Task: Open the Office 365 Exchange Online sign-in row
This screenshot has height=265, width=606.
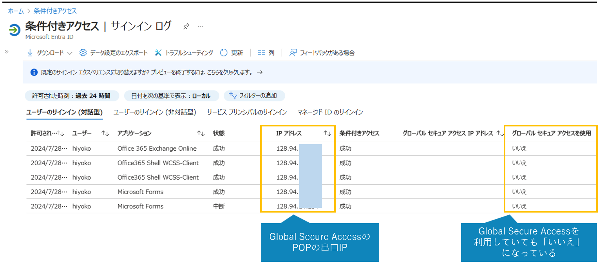Action: point(312,148)
